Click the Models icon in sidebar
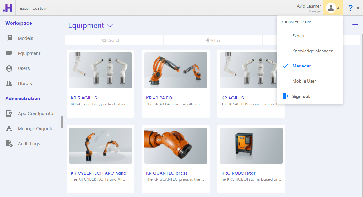The image size is (363, 197). pos(9,38)
